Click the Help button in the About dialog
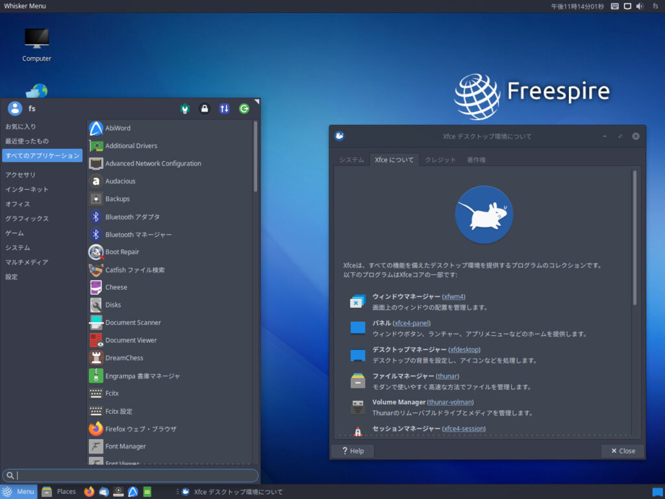This screenshot has height=499, width=665. coord(352,450)
